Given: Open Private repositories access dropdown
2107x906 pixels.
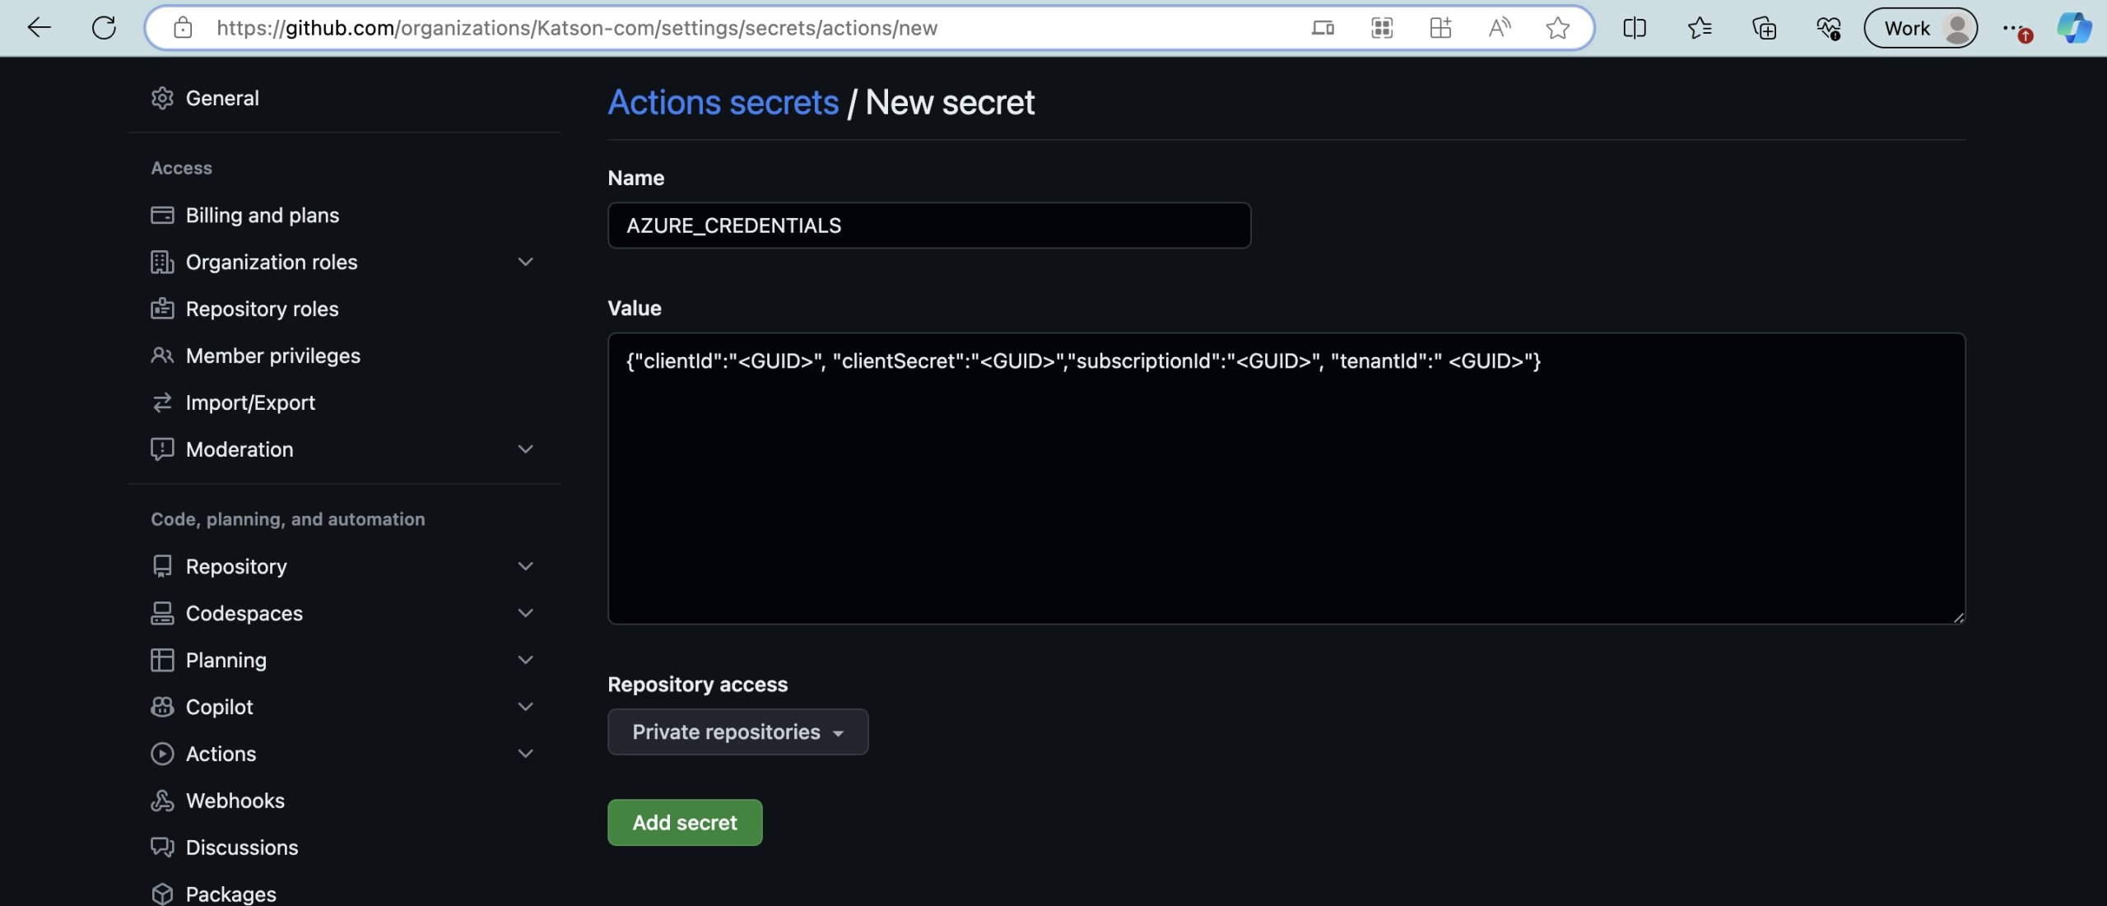Looking at the screenshot, I should coord(737,732).
